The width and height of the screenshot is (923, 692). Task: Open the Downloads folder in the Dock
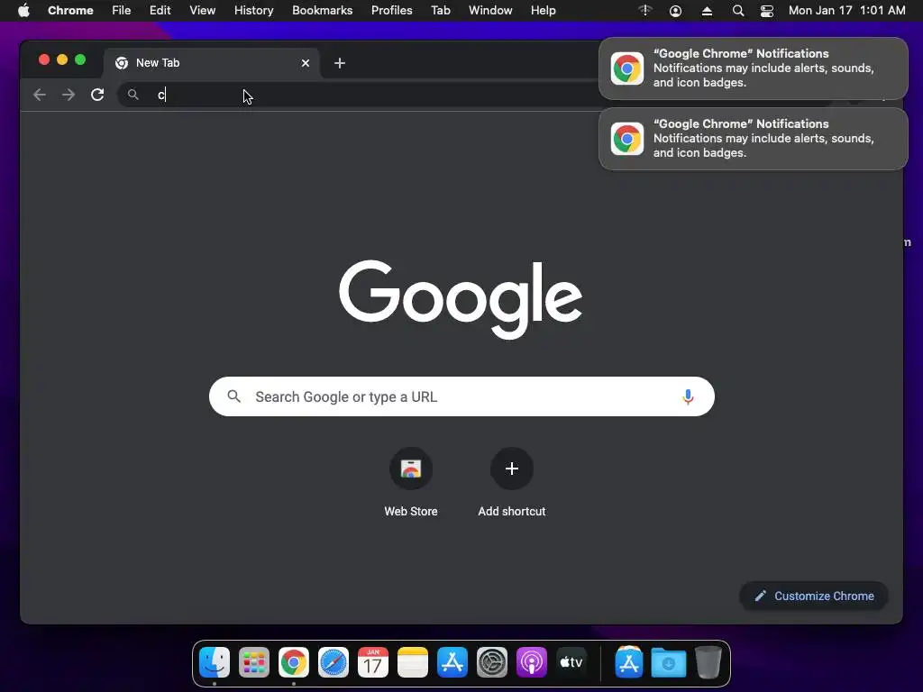click(669, 663)
